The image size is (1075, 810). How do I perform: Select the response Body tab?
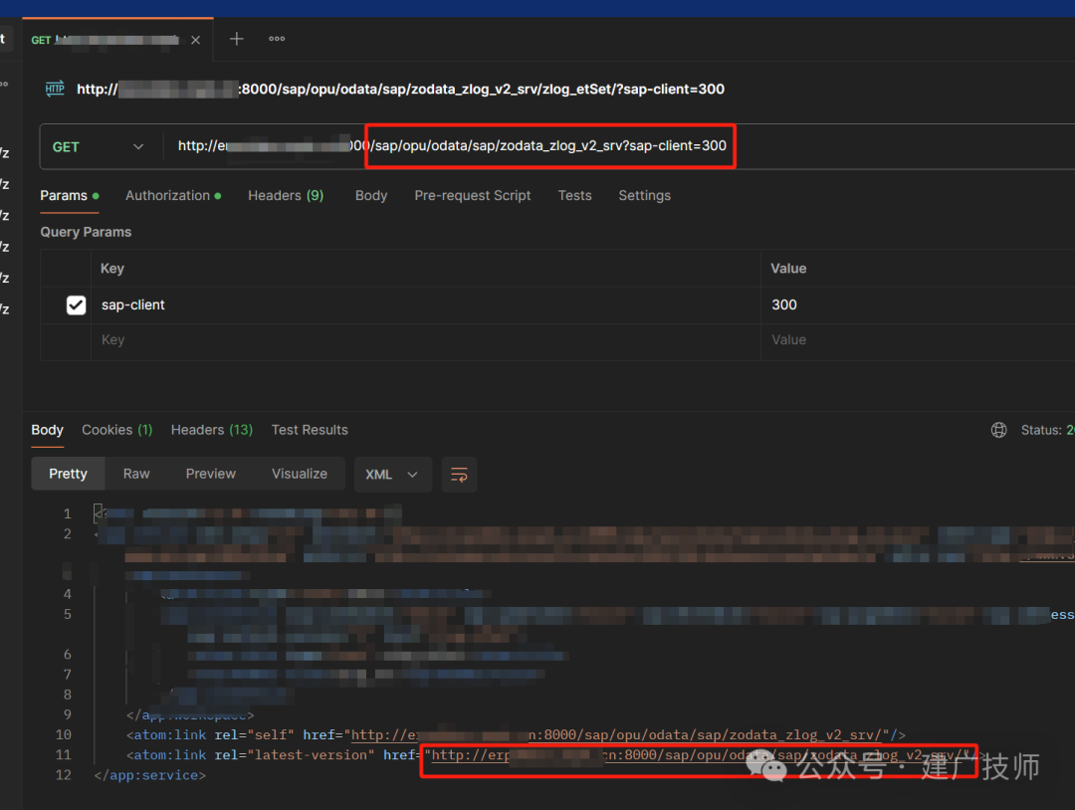point(48,430)
